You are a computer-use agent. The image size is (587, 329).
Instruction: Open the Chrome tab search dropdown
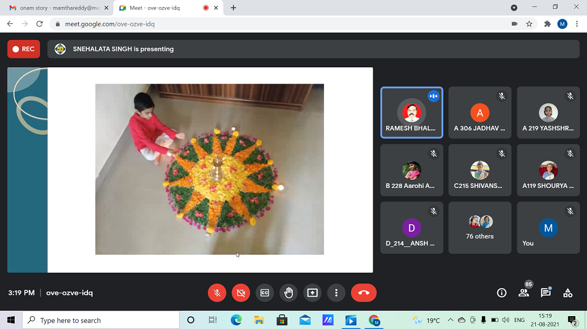coord(514,8)
